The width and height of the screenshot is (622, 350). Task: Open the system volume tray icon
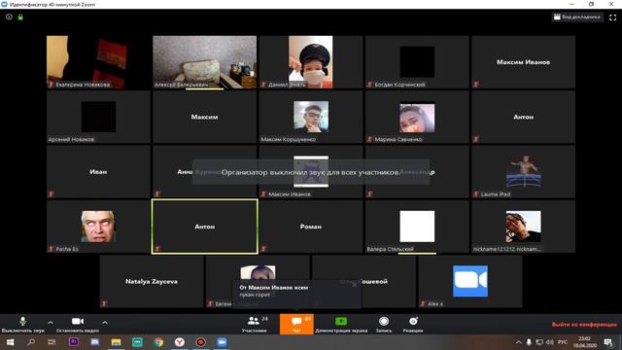point(550,342)
